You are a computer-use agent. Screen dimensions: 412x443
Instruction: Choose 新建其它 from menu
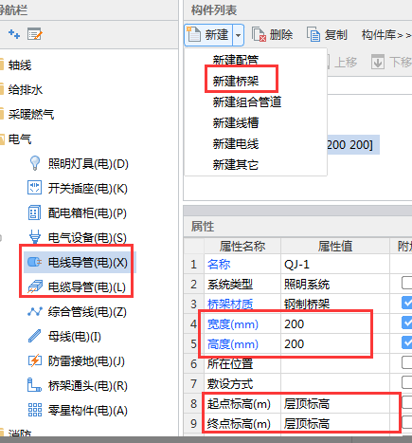tap(236, 165)
